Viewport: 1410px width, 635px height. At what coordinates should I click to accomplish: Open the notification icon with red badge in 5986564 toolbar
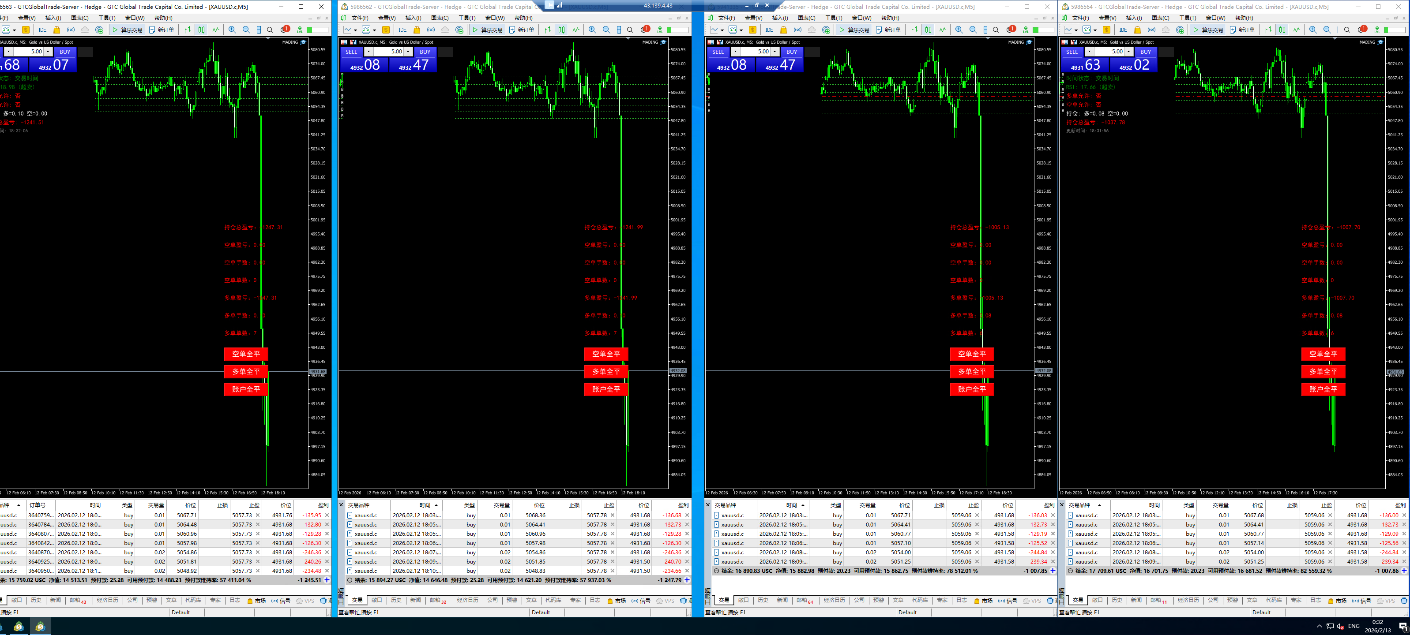tap(1362, 30)
